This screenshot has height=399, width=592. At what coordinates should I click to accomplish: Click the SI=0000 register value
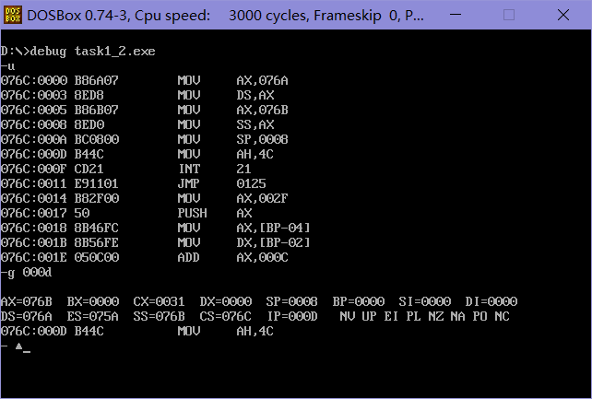pos(425,301)
